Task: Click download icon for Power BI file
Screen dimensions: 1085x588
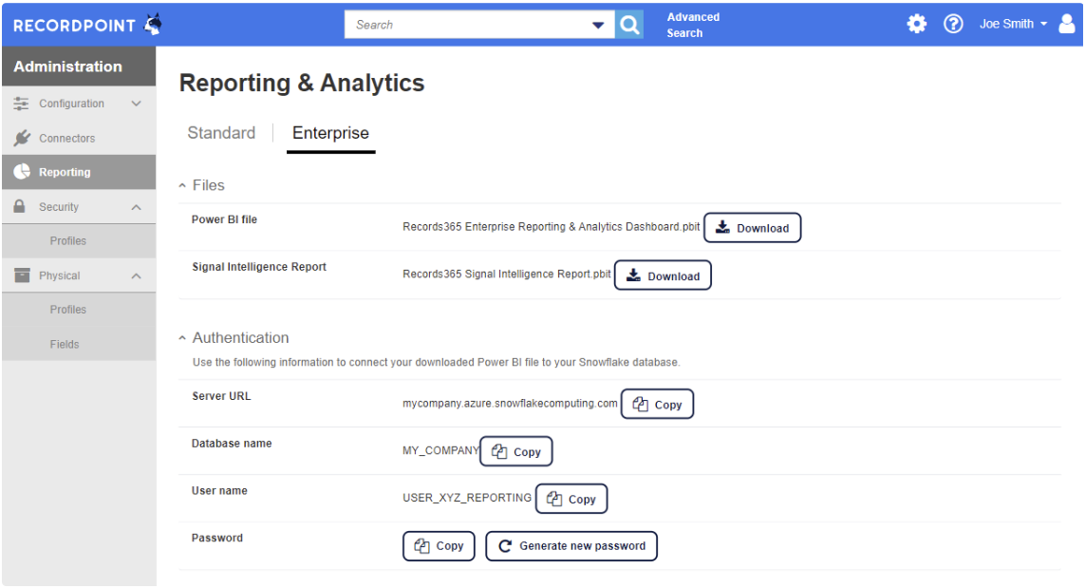Action: [x=722, y=227]
